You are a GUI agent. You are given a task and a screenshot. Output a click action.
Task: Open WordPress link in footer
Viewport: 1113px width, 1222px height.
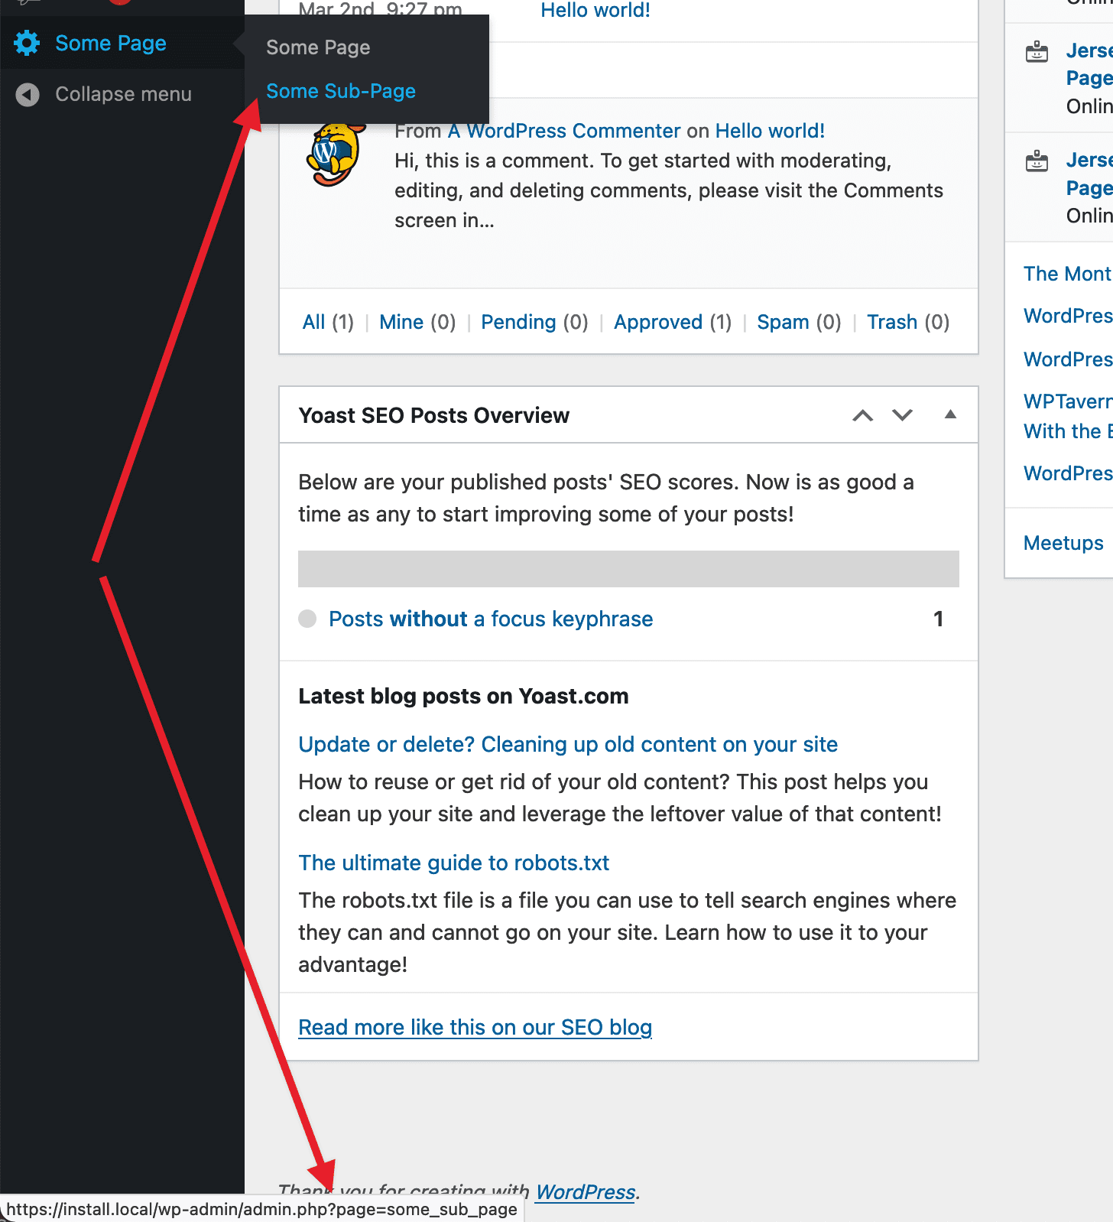pyautogui.click(x=585, y=1191)
